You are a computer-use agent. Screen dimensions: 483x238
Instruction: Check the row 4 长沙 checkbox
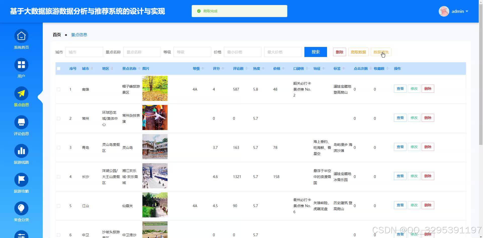point(59,177)
